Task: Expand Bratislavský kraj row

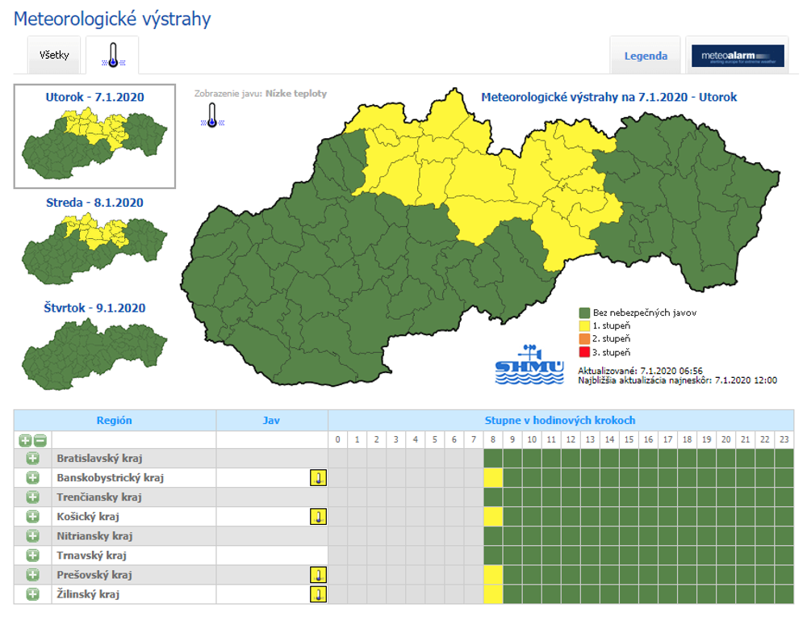Action: [33, 459]
